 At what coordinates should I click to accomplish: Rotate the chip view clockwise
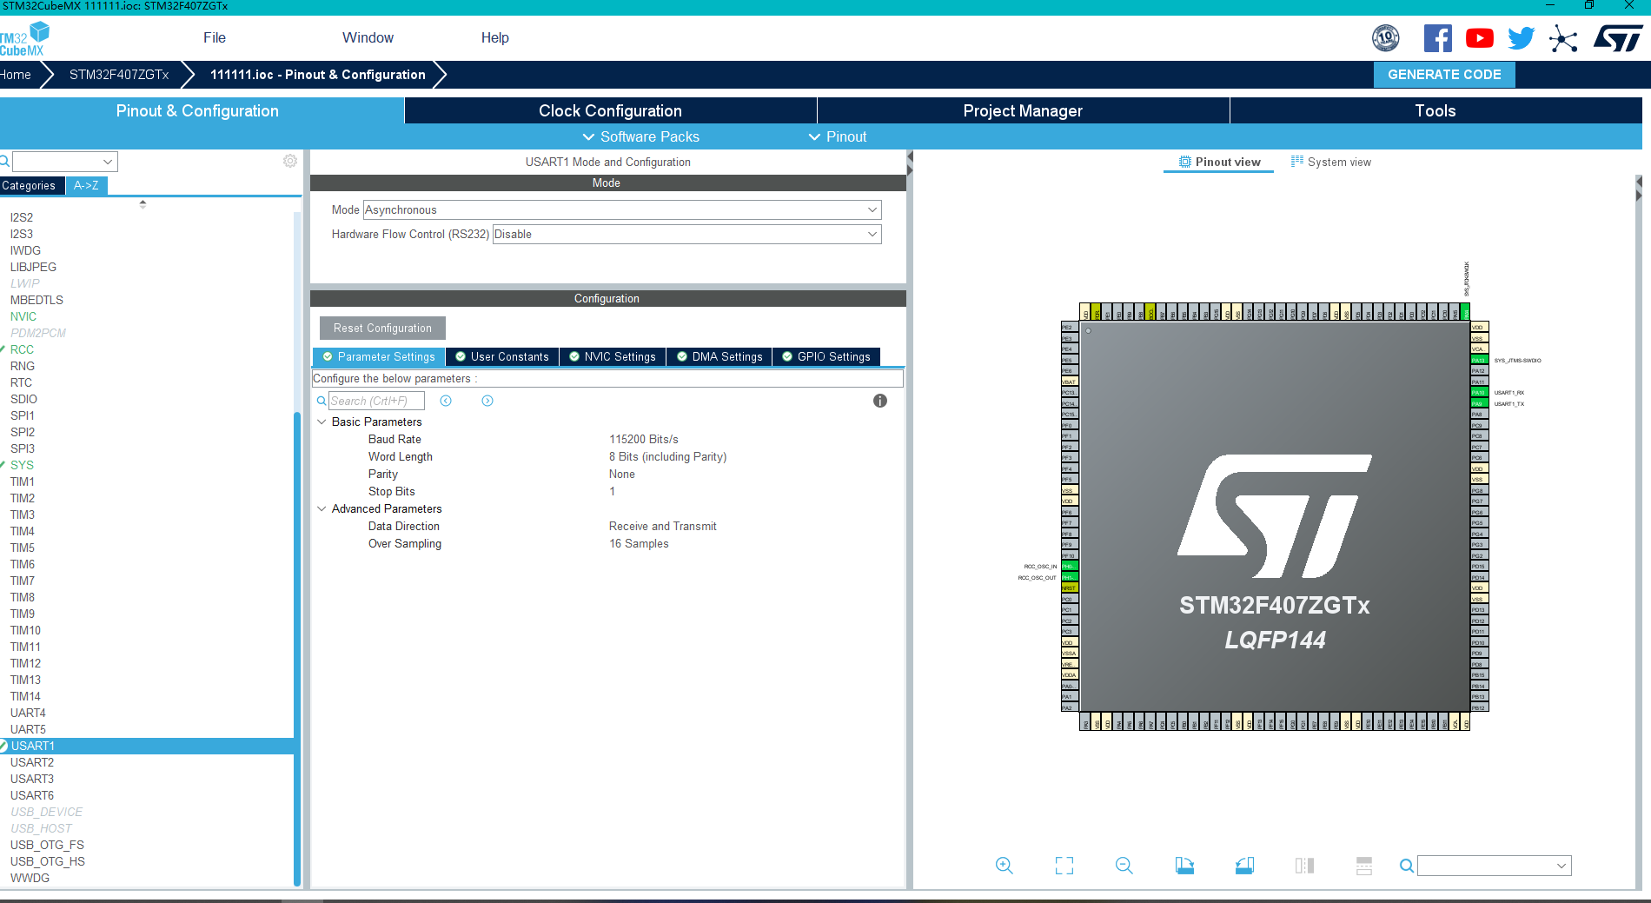tap(1184, 866)
